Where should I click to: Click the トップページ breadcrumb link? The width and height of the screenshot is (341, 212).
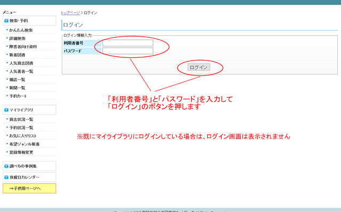(70, 13)
